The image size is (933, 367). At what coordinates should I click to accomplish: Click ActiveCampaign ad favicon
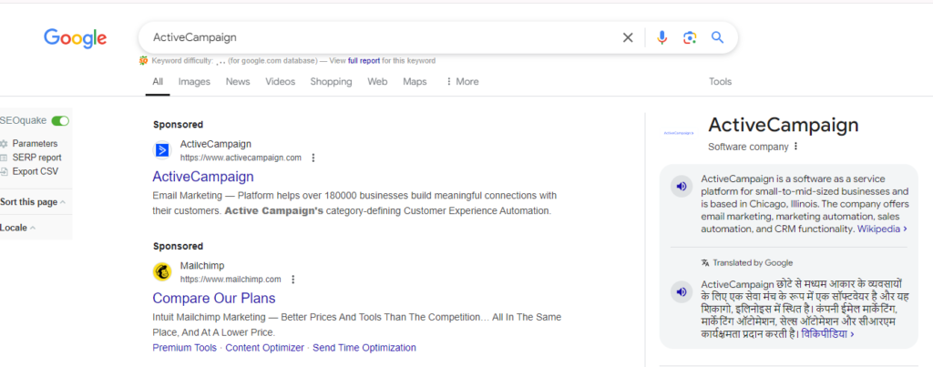(162, 150)
